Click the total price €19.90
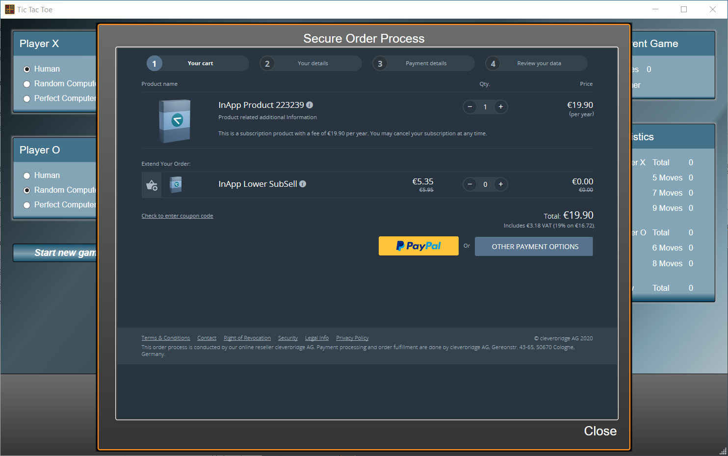728x456 pixels. tap(578, 215)
